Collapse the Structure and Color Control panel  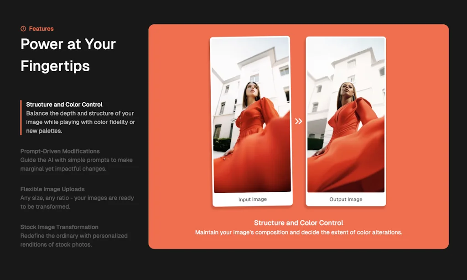click(64, 104)
